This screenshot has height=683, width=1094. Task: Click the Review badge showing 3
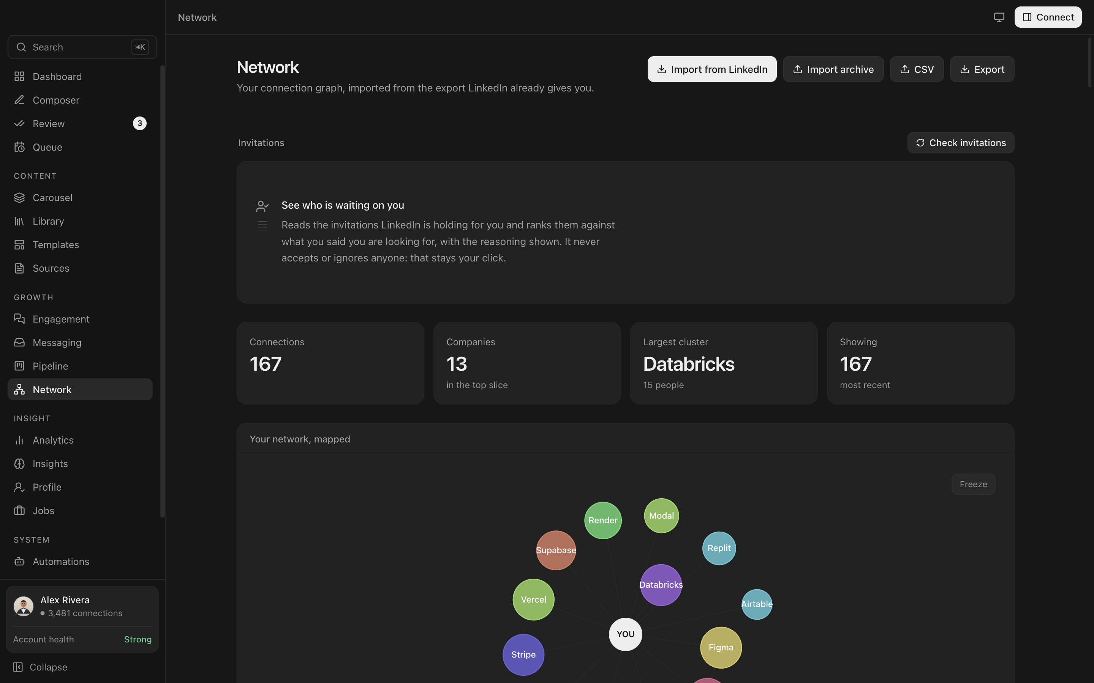(140, 123)
